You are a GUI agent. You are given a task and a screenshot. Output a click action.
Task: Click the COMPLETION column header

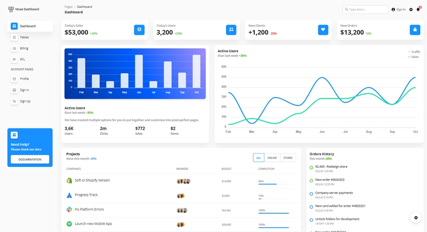(x=266, y=169)
